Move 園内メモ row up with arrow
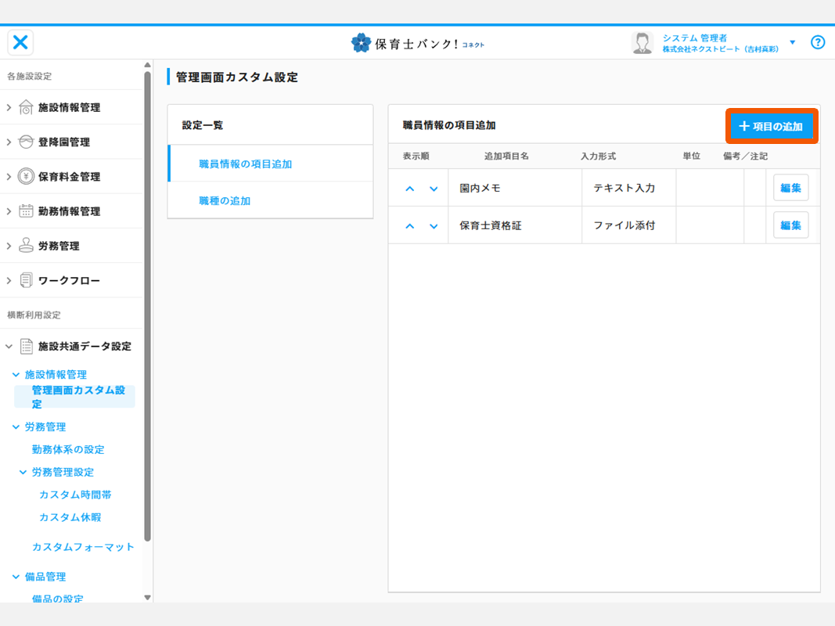The image size is (835, 626). 409,189
